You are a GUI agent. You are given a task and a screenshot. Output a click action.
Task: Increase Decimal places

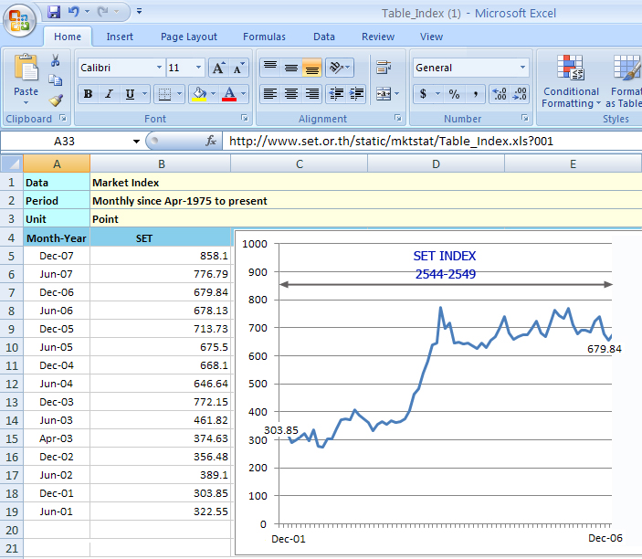[x=500, y=94]
